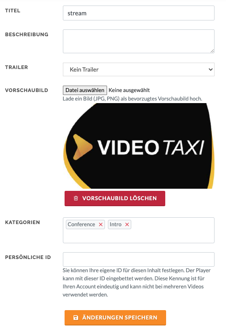Remove the Intro category tag

pyautogui.click(x=127, y=225)
